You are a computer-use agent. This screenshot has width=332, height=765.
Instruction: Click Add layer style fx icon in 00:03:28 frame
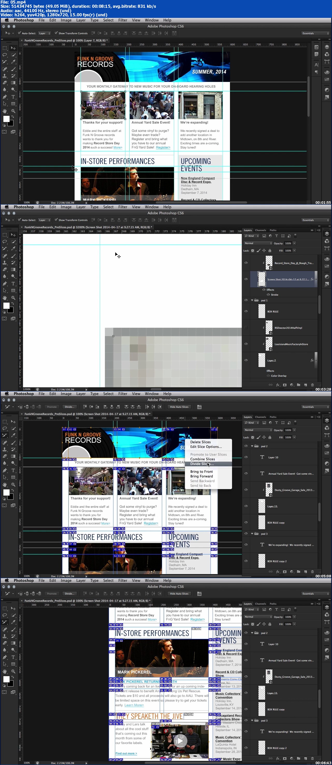click(x=278, y=385)
